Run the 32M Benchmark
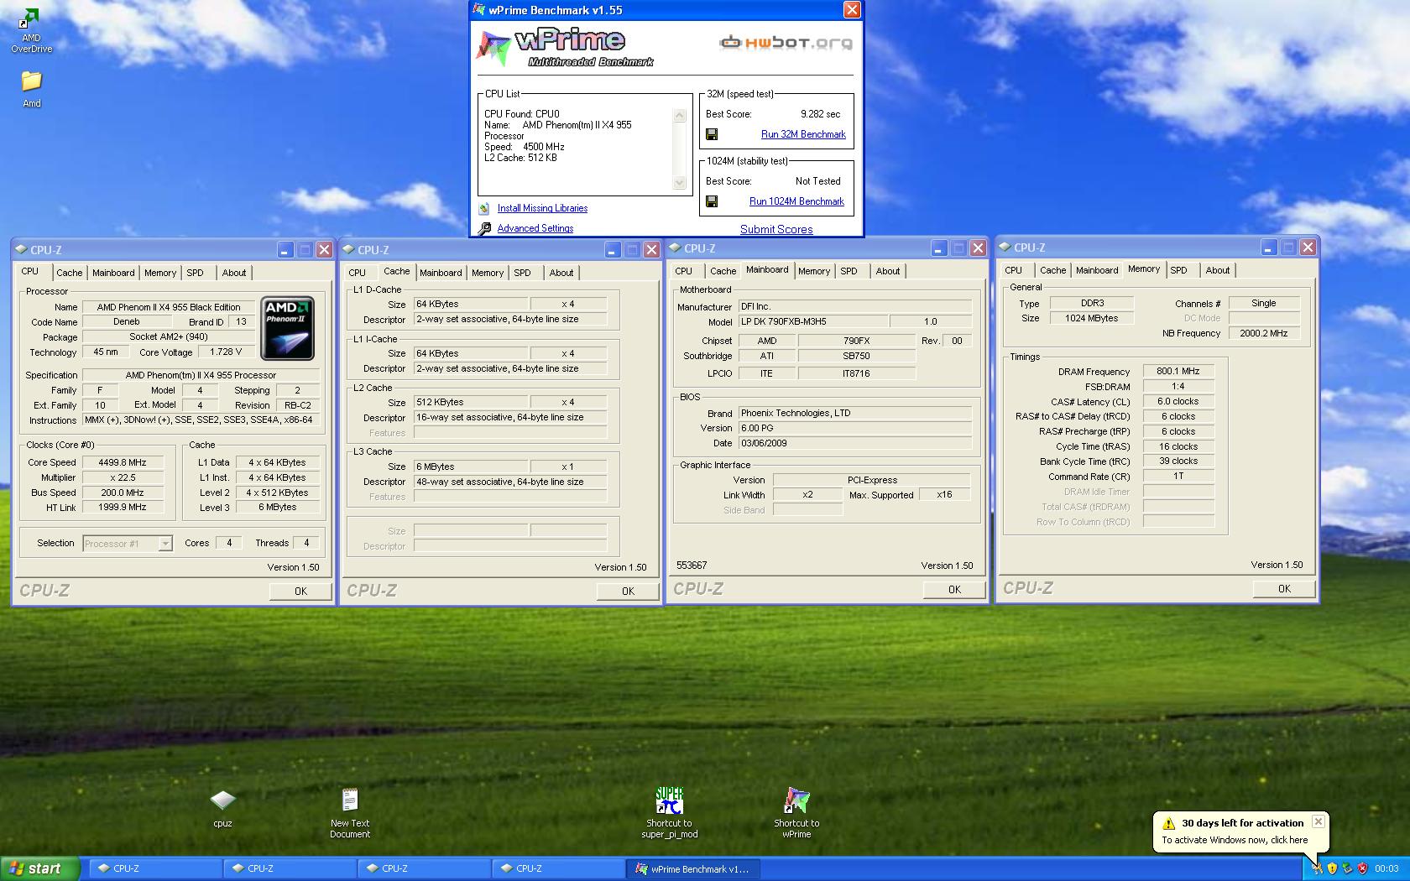 [803, 134]
